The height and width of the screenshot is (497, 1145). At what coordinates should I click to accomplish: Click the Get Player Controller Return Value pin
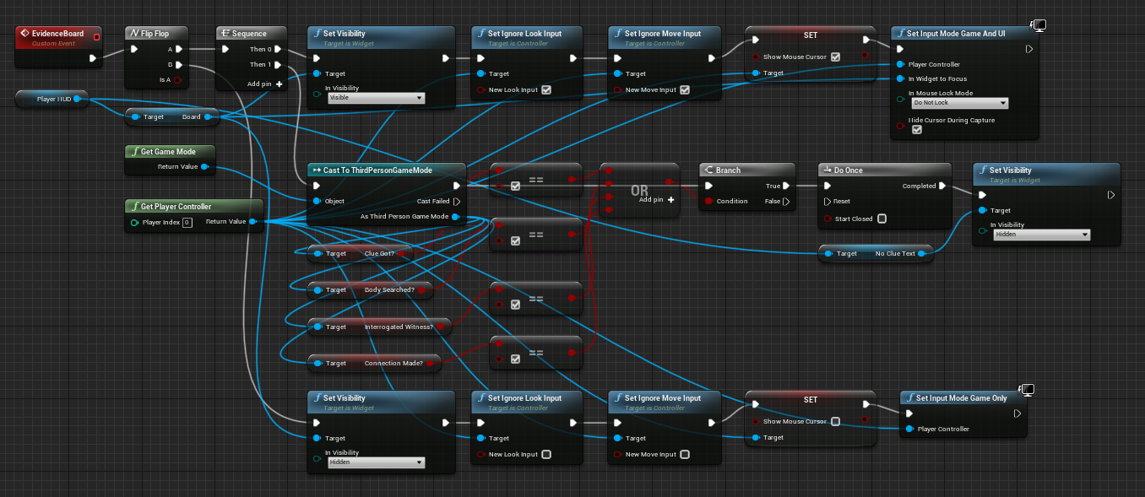click(253, 222)
